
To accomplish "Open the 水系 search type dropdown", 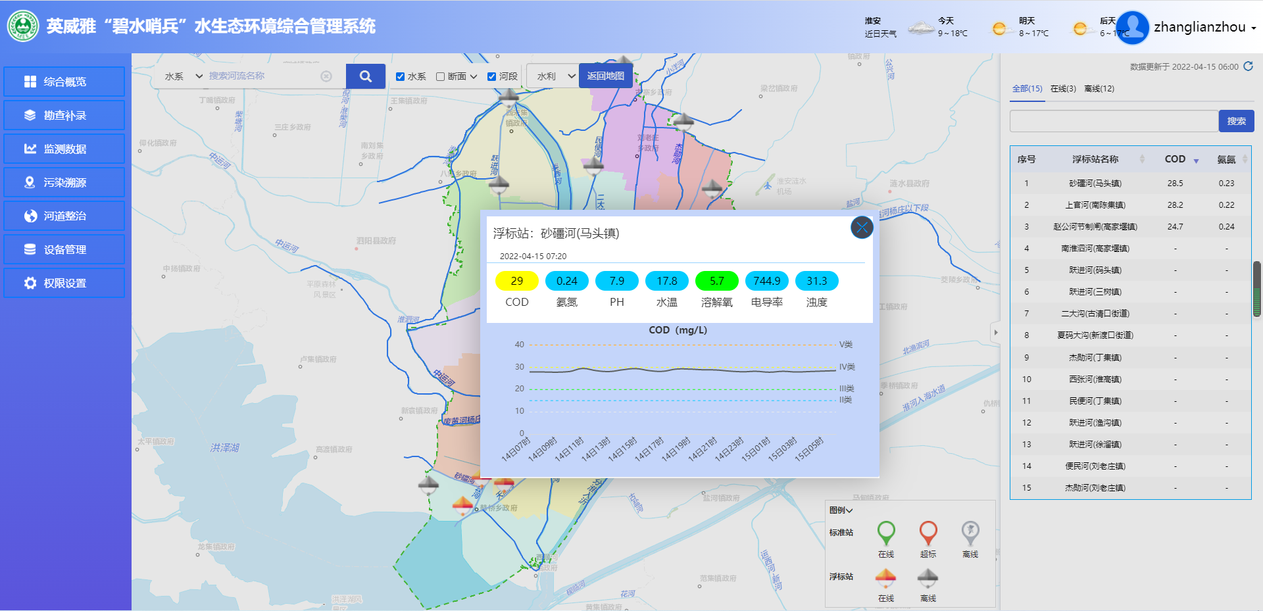I will (x=184, y=76).
